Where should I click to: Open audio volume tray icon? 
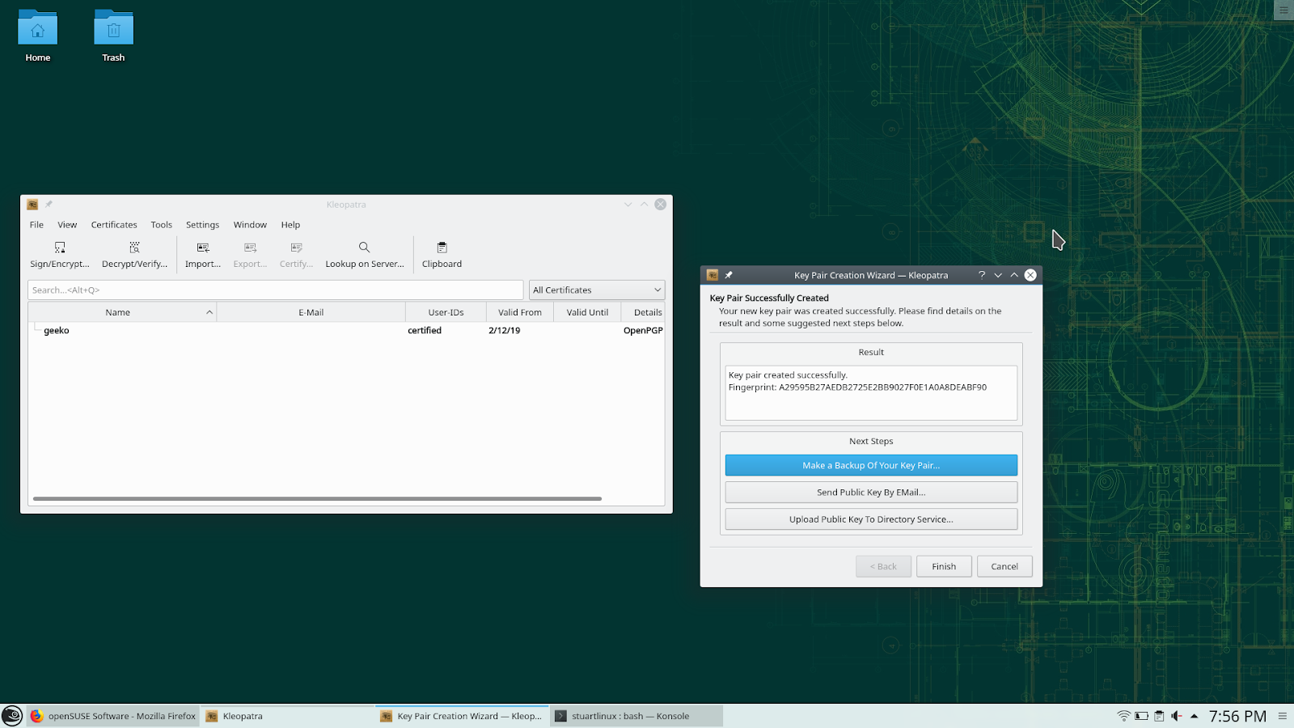click(1177, 716)
